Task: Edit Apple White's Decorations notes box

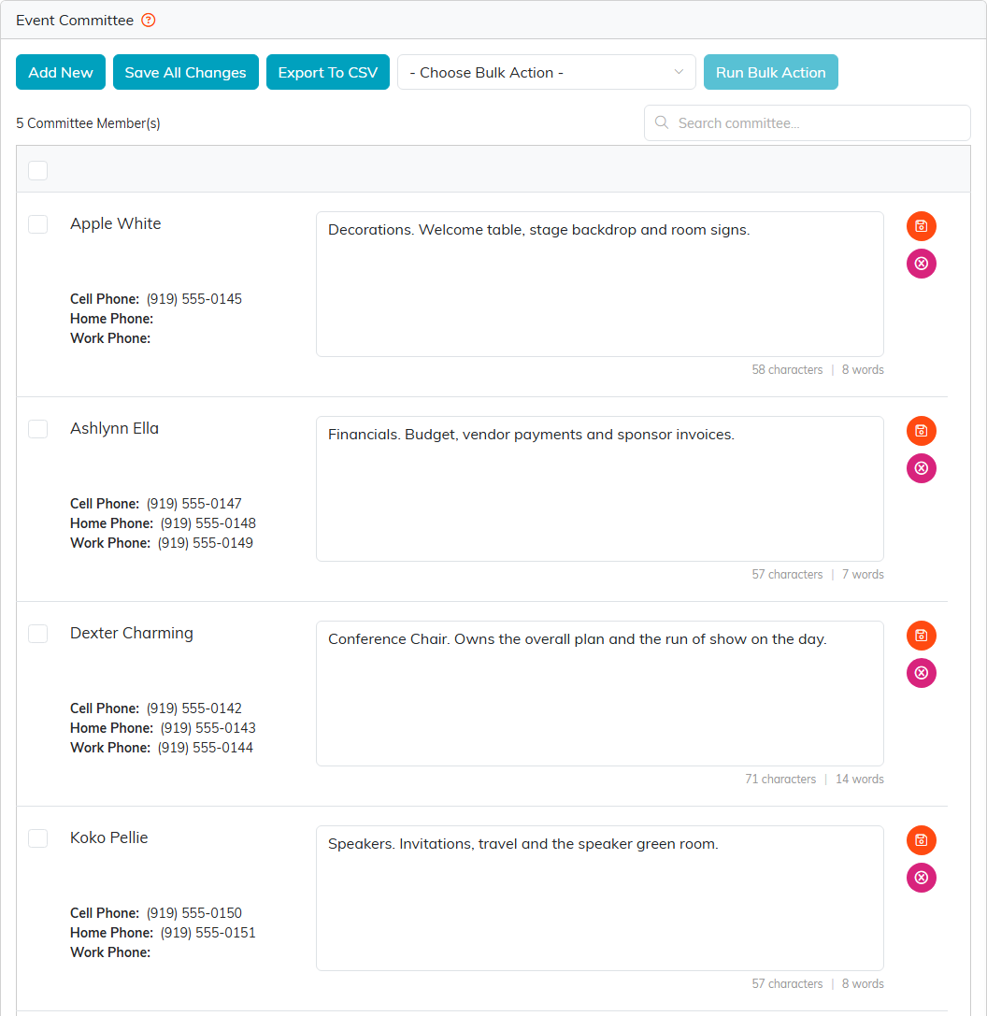Action: (600, 284)
